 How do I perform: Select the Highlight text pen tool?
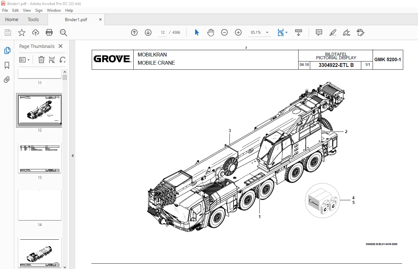tap(333, 32)
